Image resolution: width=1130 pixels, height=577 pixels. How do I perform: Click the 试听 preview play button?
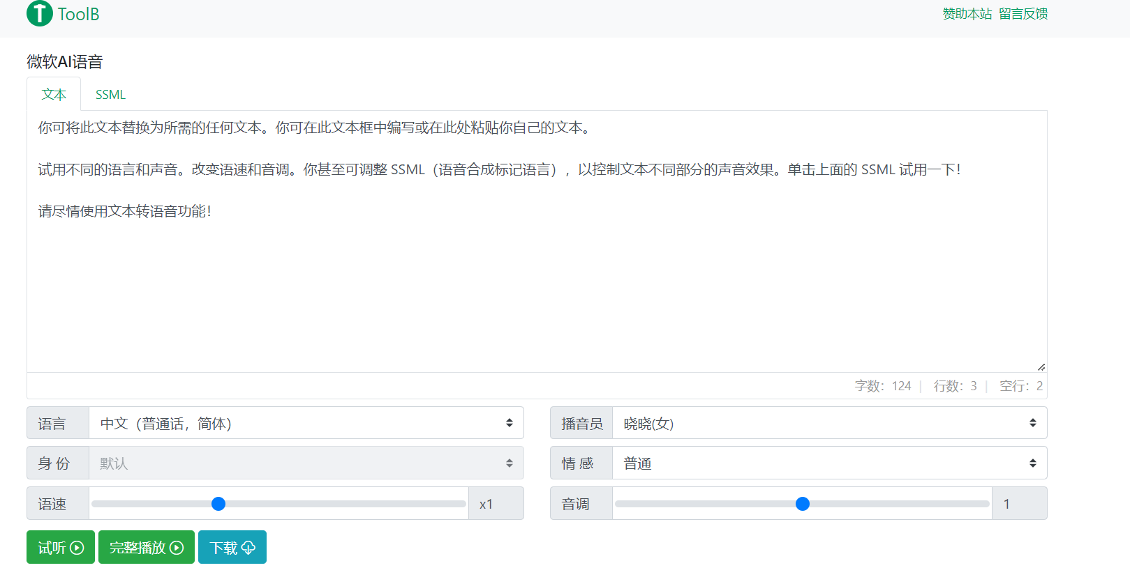tap(61, 548)
